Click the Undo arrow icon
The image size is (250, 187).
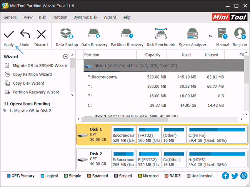[25, 35]
